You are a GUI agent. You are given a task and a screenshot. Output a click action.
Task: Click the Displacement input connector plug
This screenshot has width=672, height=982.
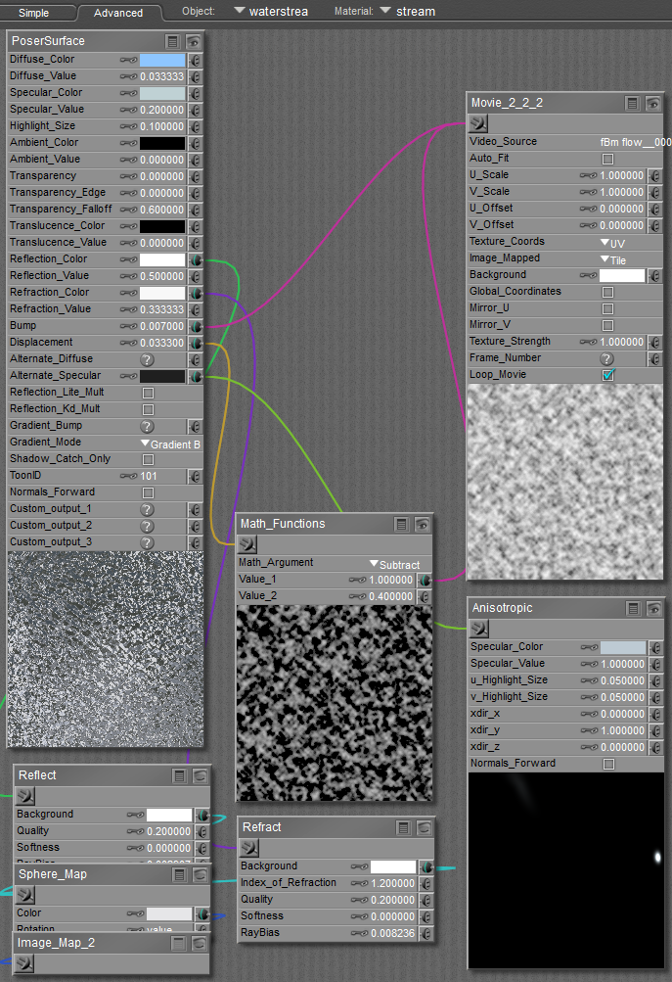click(x=195, y=343)
